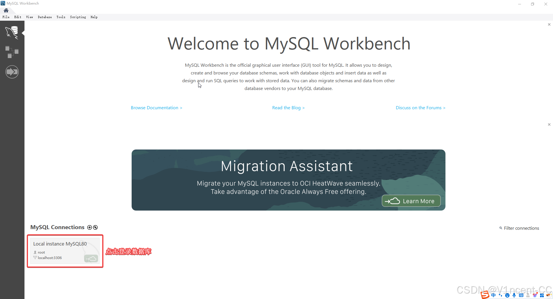Activate voice input microphone icon
Screen dimensions: 553x299
tap(514, 295)
